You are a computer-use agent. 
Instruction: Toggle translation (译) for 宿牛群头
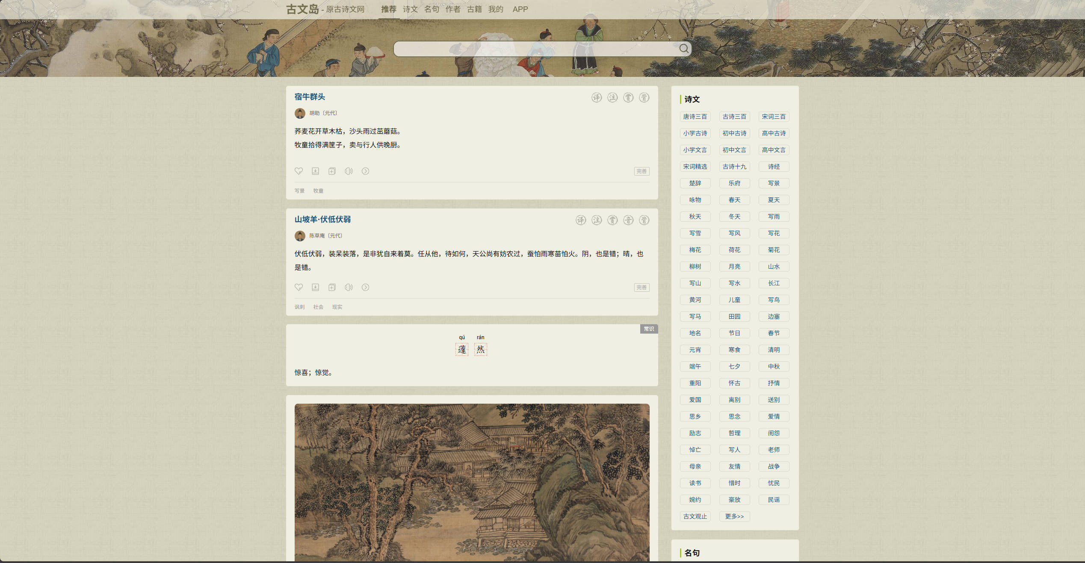(x=596, y=98)
